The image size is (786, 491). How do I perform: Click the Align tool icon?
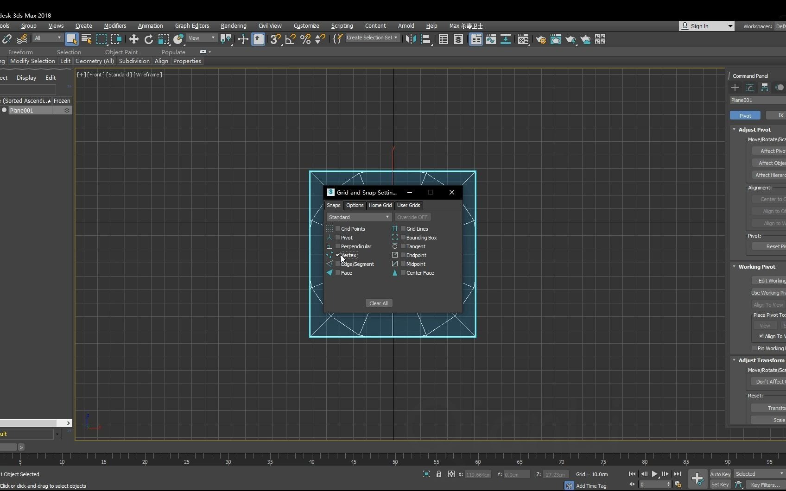click(x=425, y=39)
